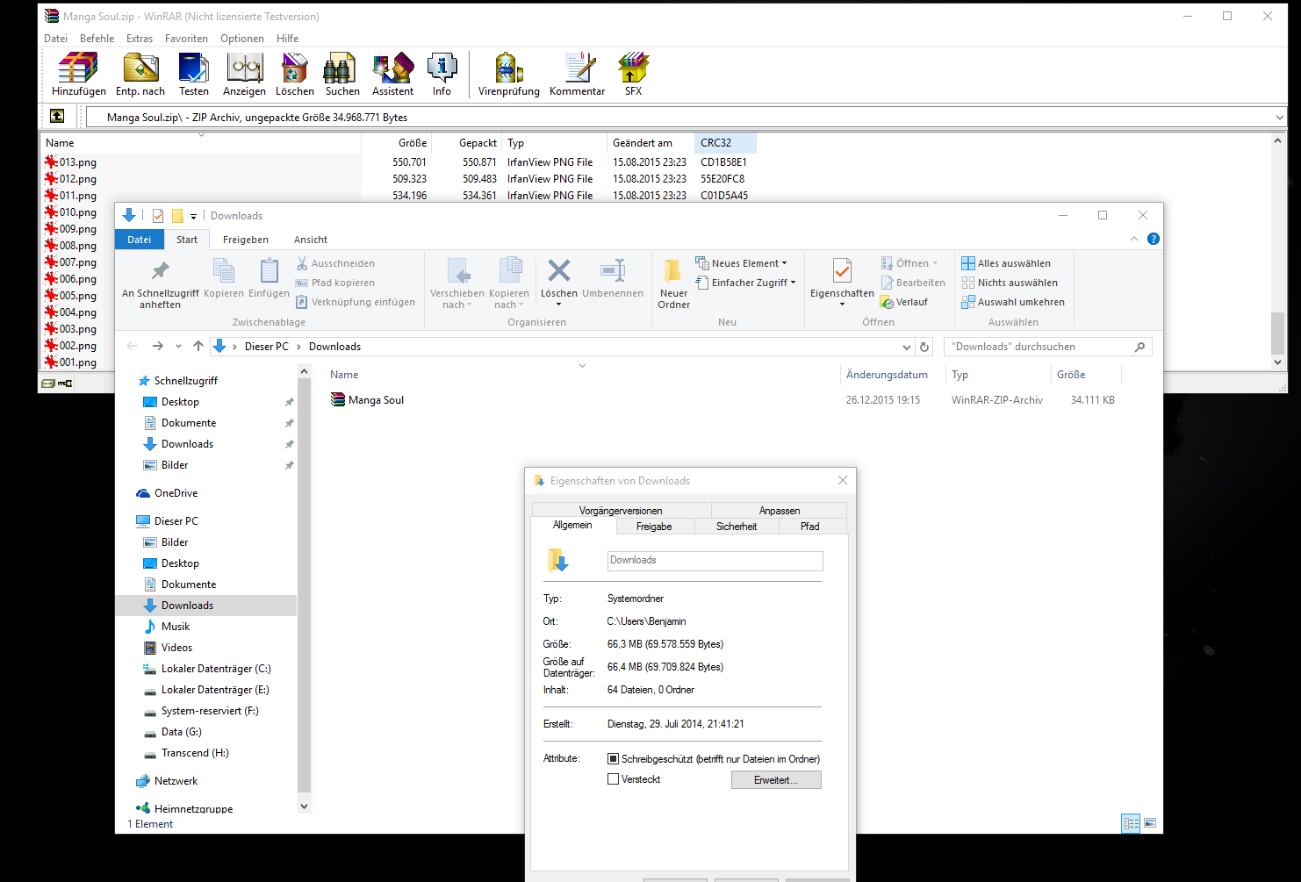This screenshot has width=1301, height=882.
Task: Collapse the Explorer ribbon chevron
Action: pos(1134,239)
